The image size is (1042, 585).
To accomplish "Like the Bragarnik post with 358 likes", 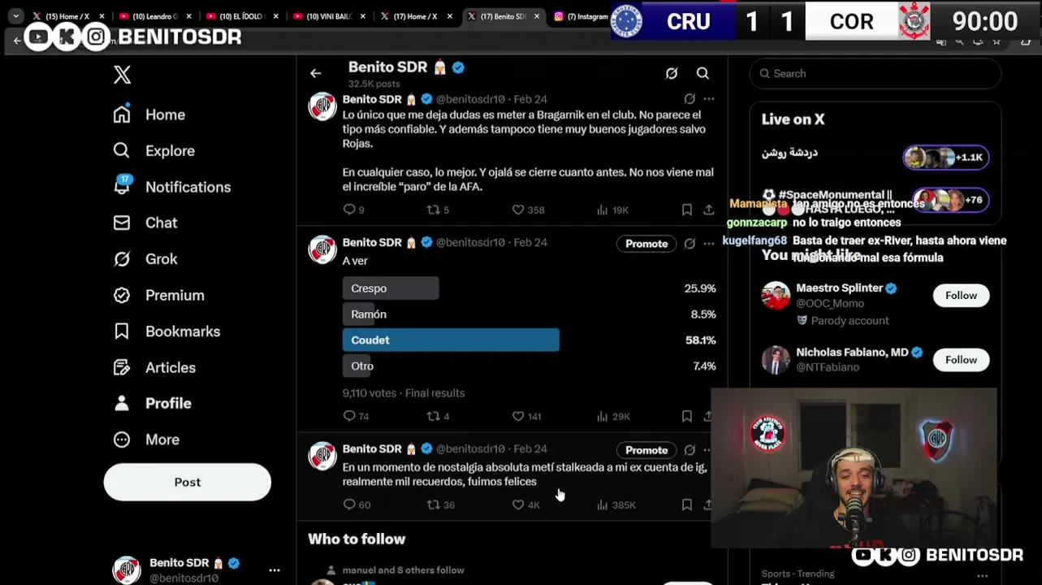I will [527, 210].
